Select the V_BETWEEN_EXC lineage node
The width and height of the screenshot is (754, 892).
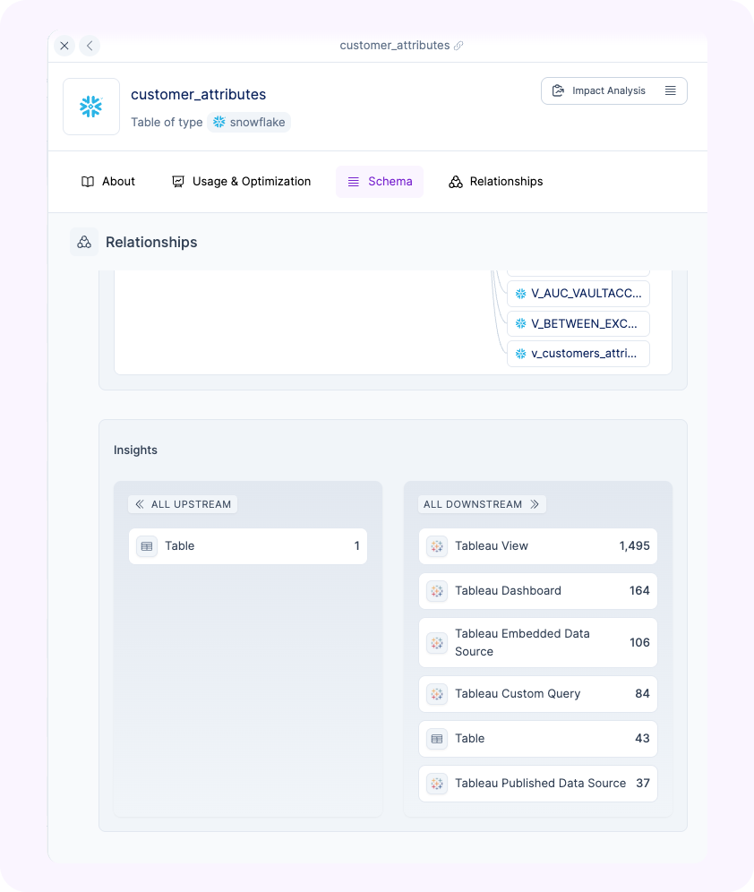578,323
